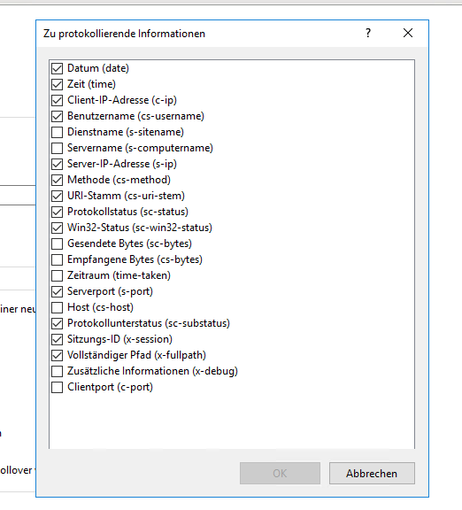Uncheck Datum (date) checkbox
462x510 pixels.
pyautogui.click(x=58, y=68)
